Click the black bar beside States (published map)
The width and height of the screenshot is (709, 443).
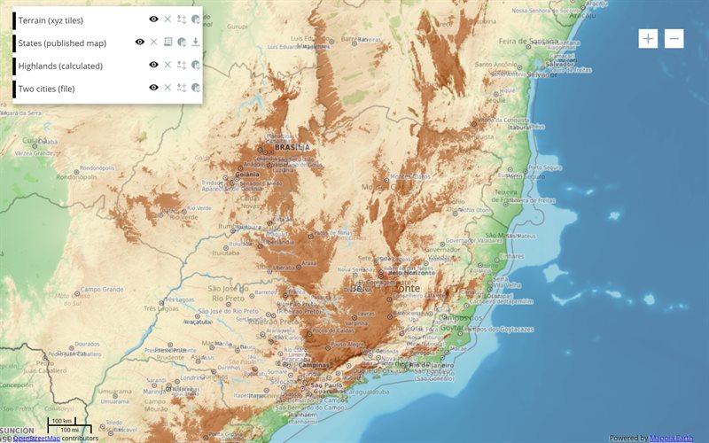click(x=14, y=43)
